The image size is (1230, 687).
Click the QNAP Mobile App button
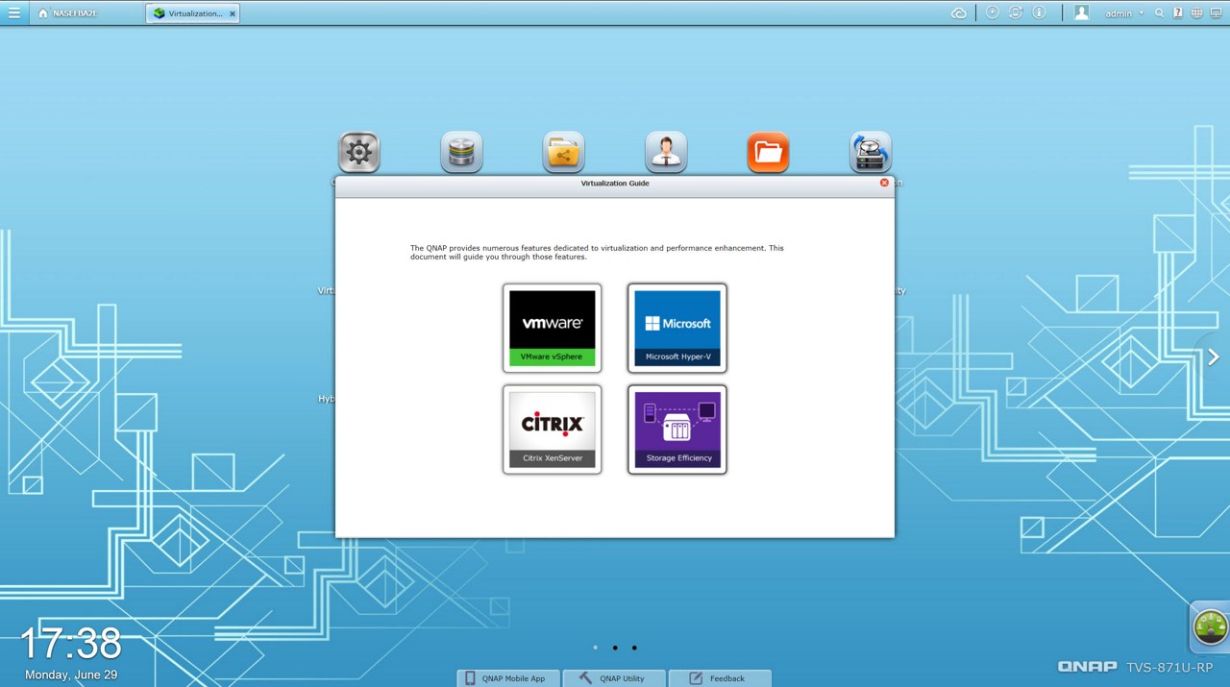coord(508,678)
